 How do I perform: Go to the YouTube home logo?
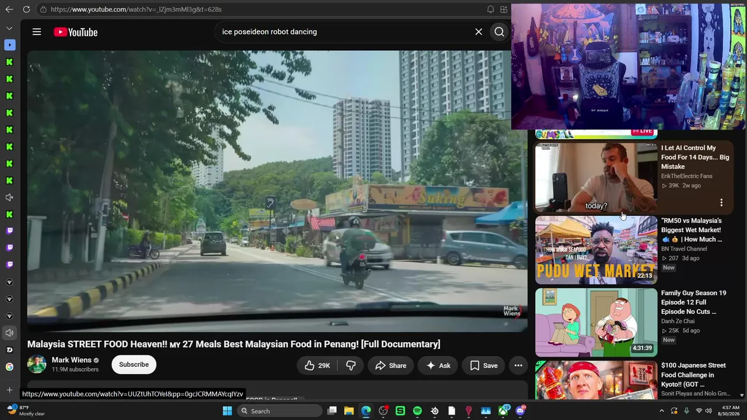(76, 32)
